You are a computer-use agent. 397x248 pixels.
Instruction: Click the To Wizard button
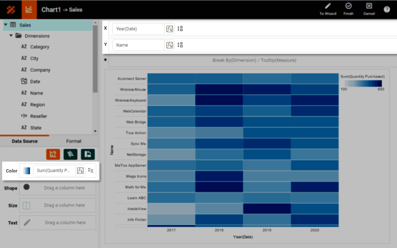[x=327, y=9]
